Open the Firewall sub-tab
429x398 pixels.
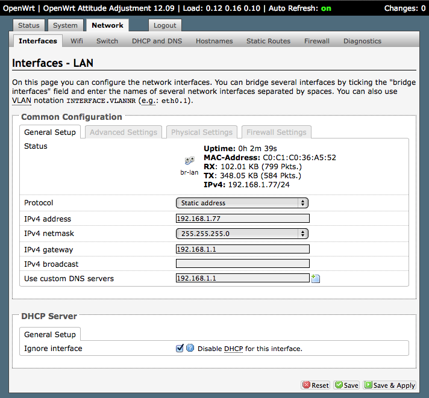pyautogui.click(x=317, y=41)
